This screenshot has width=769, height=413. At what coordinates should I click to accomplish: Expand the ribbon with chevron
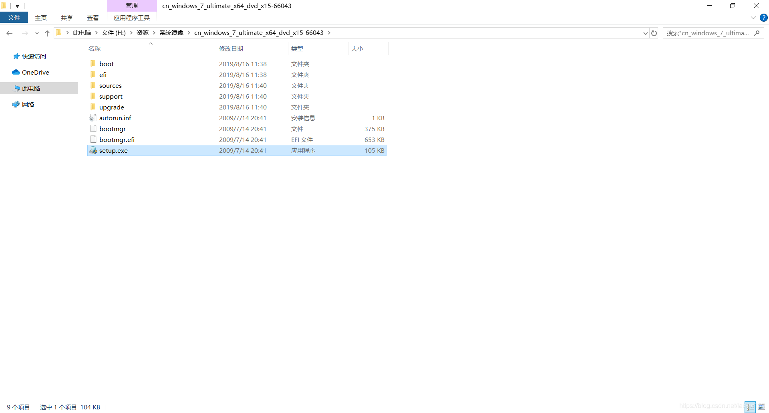(753, 18)
